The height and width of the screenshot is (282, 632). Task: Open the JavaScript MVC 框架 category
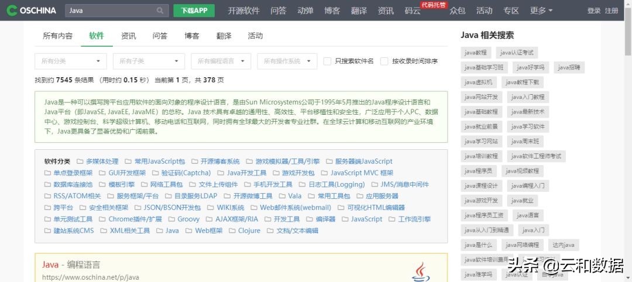point(362,173)
